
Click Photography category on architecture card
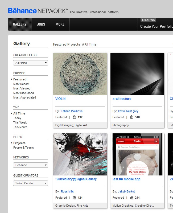pos(121,125)
